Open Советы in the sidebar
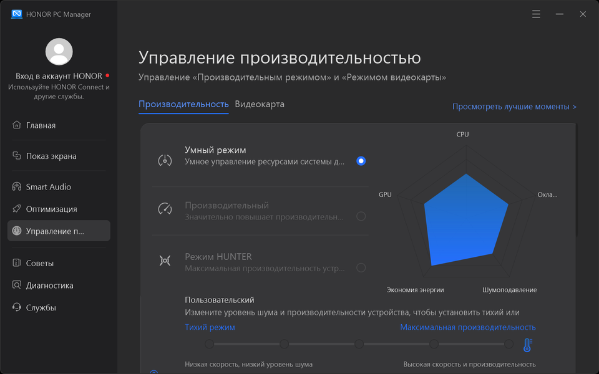Screen dimensions: 599x374 click(59, 263)
